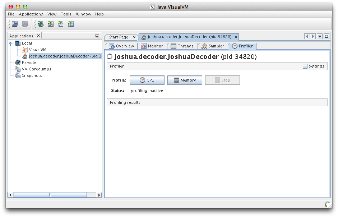
Task: Select VisualVM in the Applications tree
Action: (37, 50)
